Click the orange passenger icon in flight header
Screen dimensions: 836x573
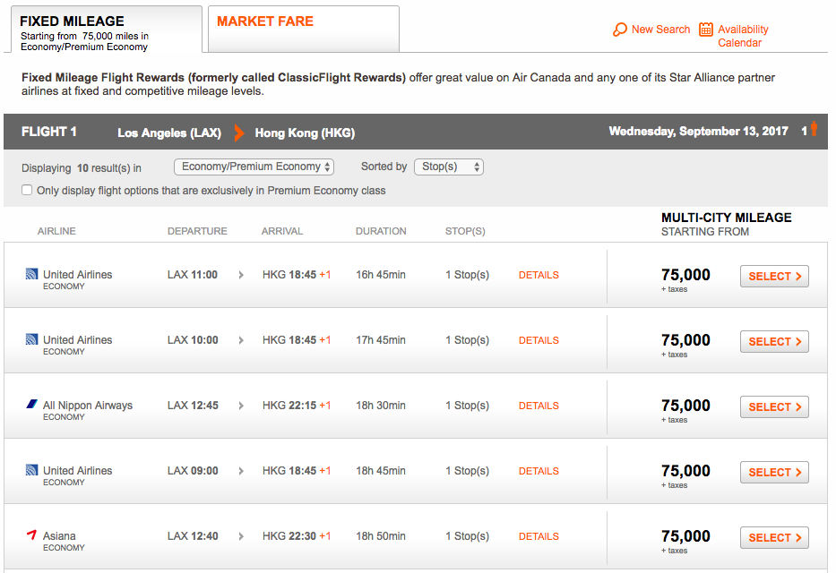click(814, 129)
